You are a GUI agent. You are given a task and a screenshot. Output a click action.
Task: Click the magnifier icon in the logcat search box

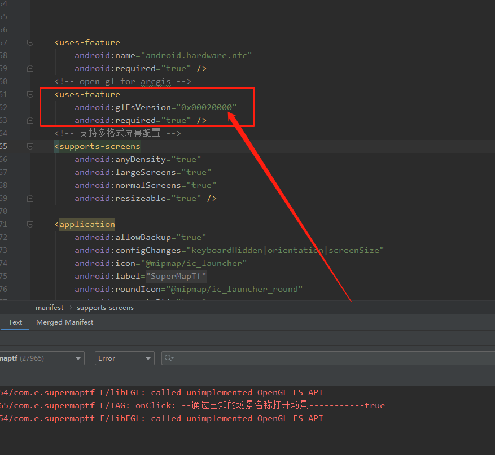click(x=169, y=358)
